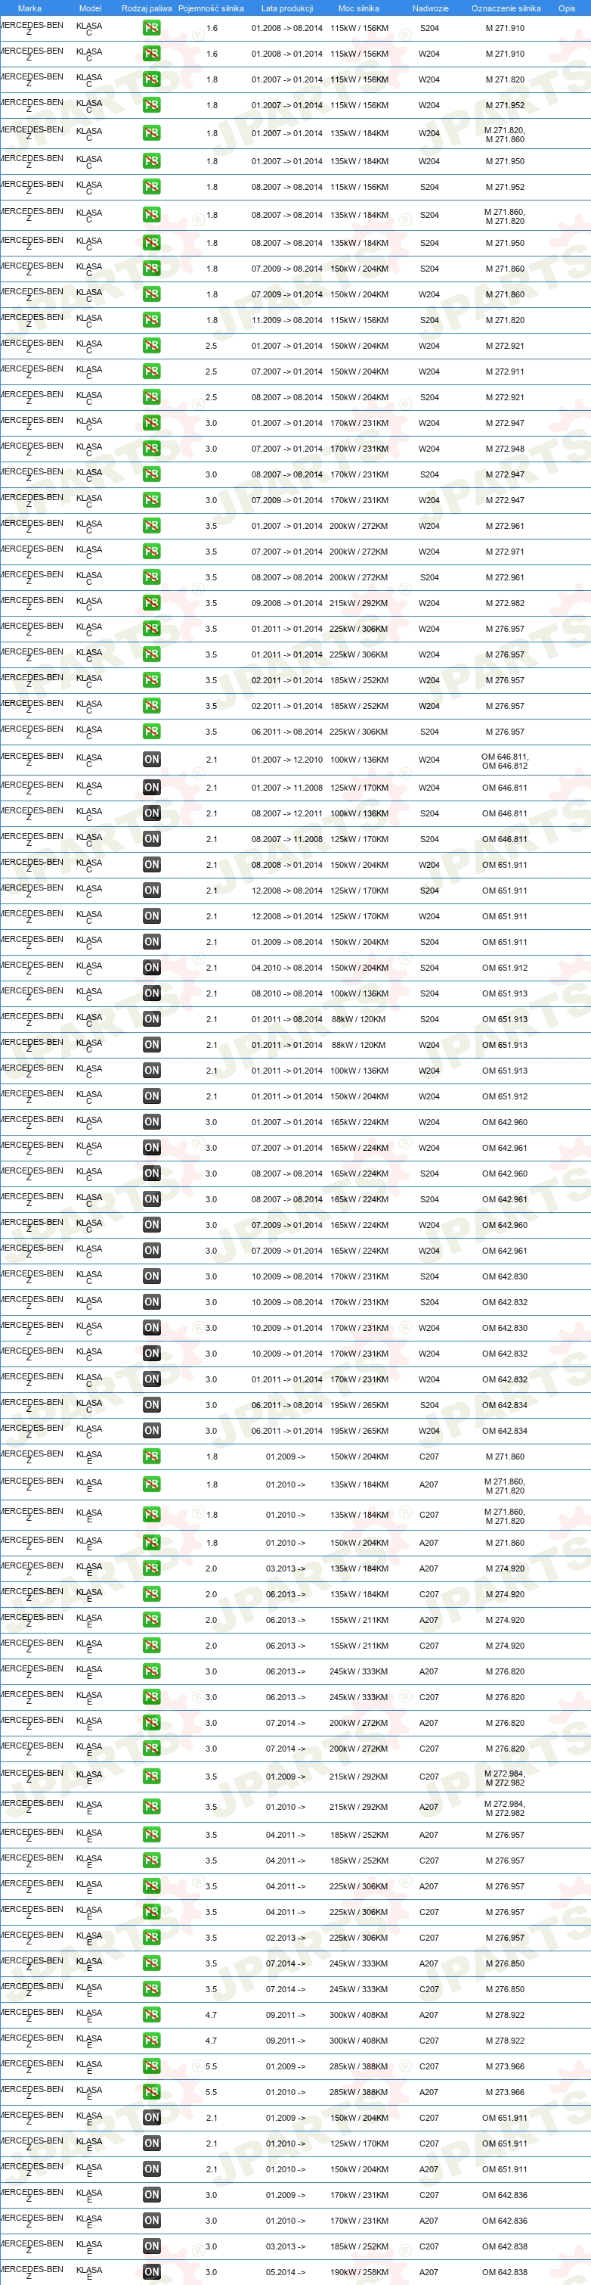Click diesel ON icon in W204 OM 642.834 row

click(x=151, y=1431)
